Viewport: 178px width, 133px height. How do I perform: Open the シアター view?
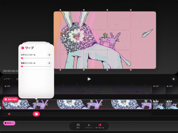click(x=8, y=79)
